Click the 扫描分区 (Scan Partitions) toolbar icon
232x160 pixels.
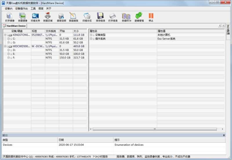click(x=87, y=16)
